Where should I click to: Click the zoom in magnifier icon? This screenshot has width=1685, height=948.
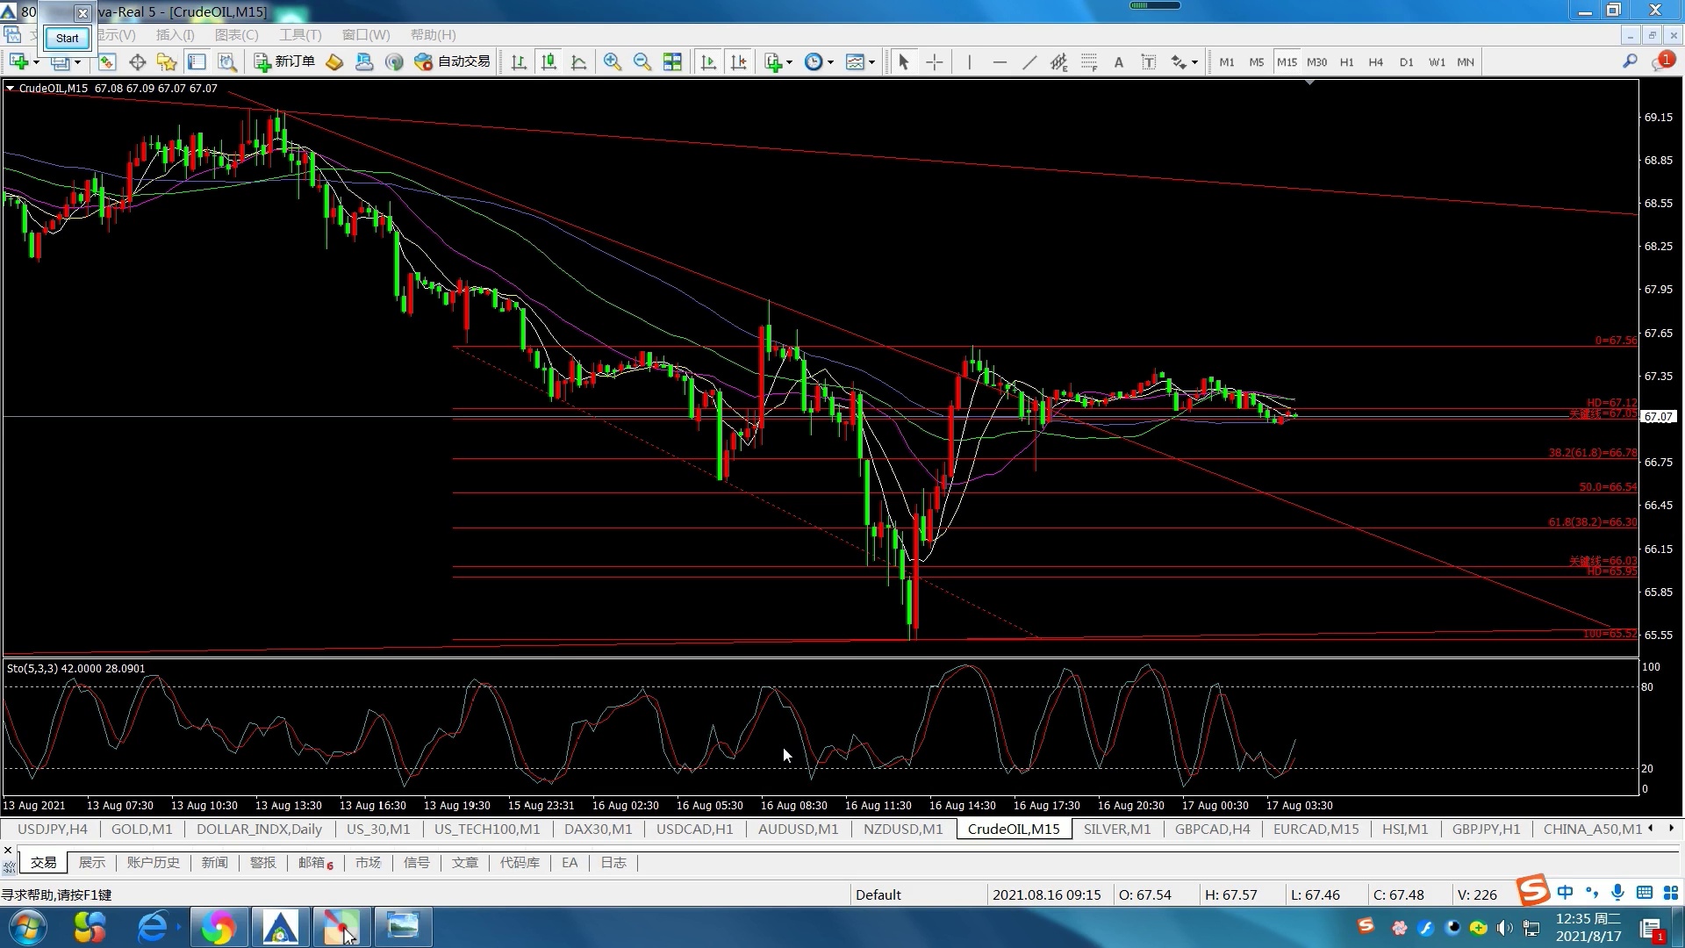[x=613, y=62]
